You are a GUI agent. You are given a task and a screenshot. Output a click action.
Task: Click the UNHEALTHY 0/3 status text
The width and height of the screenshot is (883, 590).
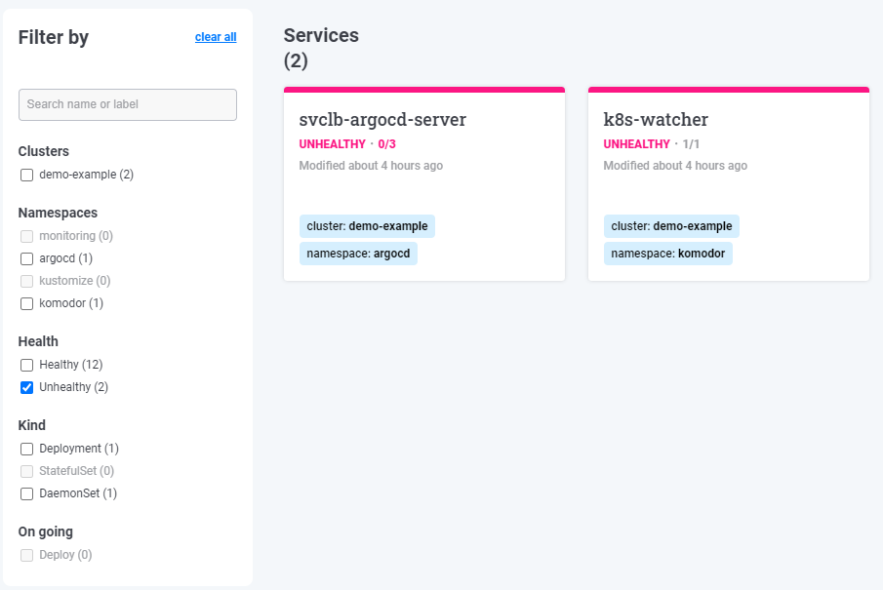tap(347, 144)
